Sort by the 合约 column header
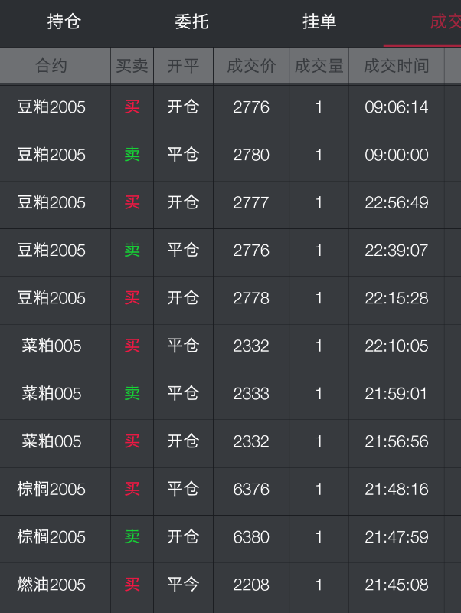This screenshot has width=461, height=613. pyautogui.click(x=51, y=67)
